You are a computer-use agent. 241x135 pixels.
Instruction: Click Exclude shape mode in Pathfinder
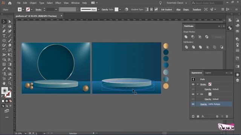click(x=207, y=37)
